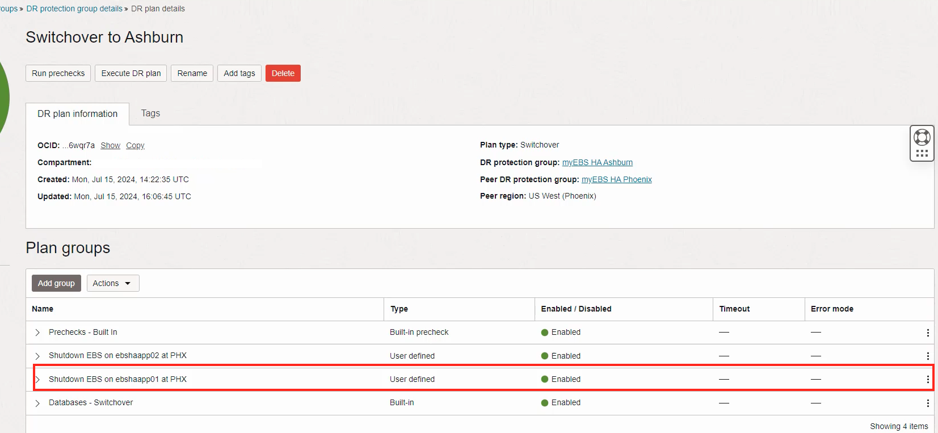
Task: Switch to the Tags tab
Action: pos(150,113)
